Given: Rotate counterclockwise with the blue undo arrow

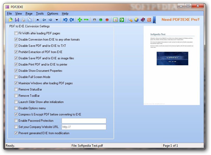Looking at the screenshot, I should 65,20.
